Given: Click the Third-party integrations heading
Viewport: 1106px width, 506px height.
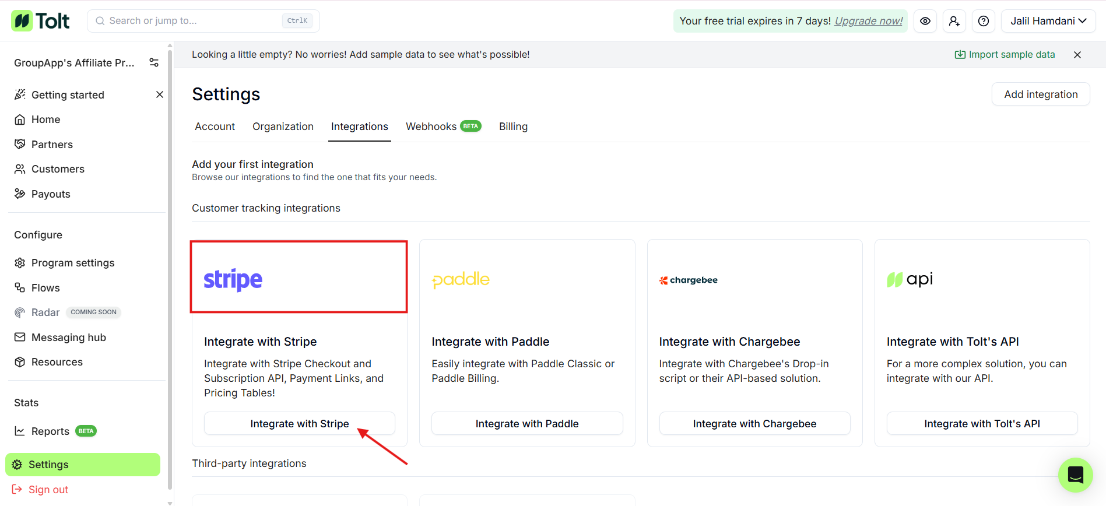Looking at the screenshot, I should coord(249,463).
